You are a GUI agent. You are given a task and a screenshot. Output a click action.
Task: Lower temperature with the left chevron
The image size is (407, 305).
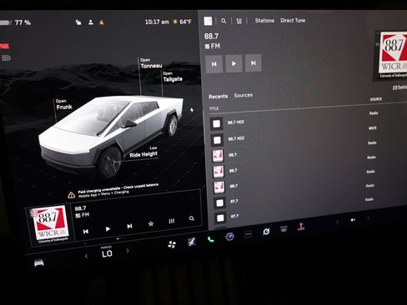(x=86, y=256)
